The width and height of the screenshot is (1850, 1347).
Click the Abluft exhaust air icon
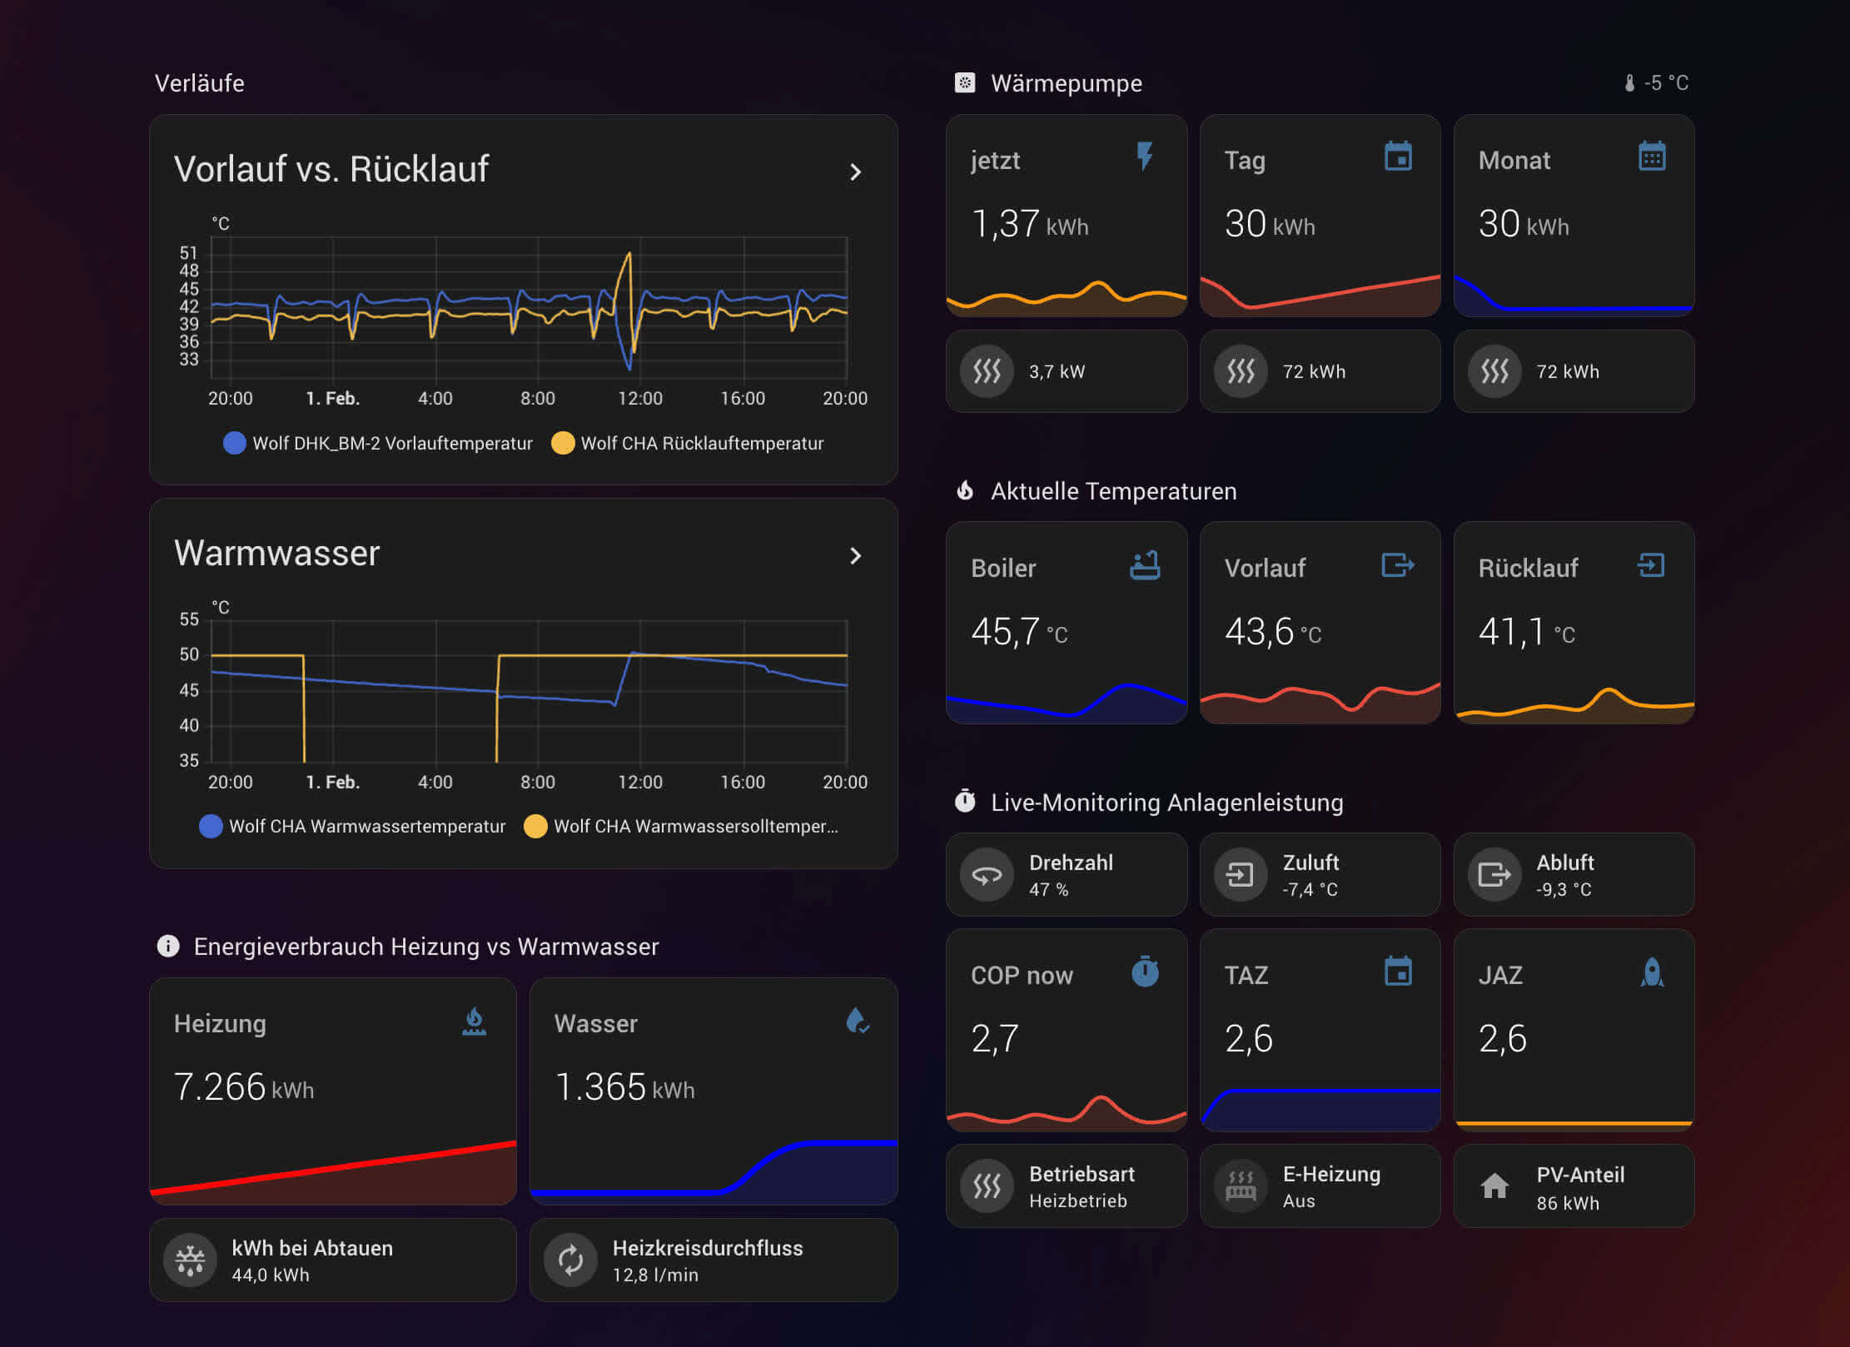pos(1494,875)
